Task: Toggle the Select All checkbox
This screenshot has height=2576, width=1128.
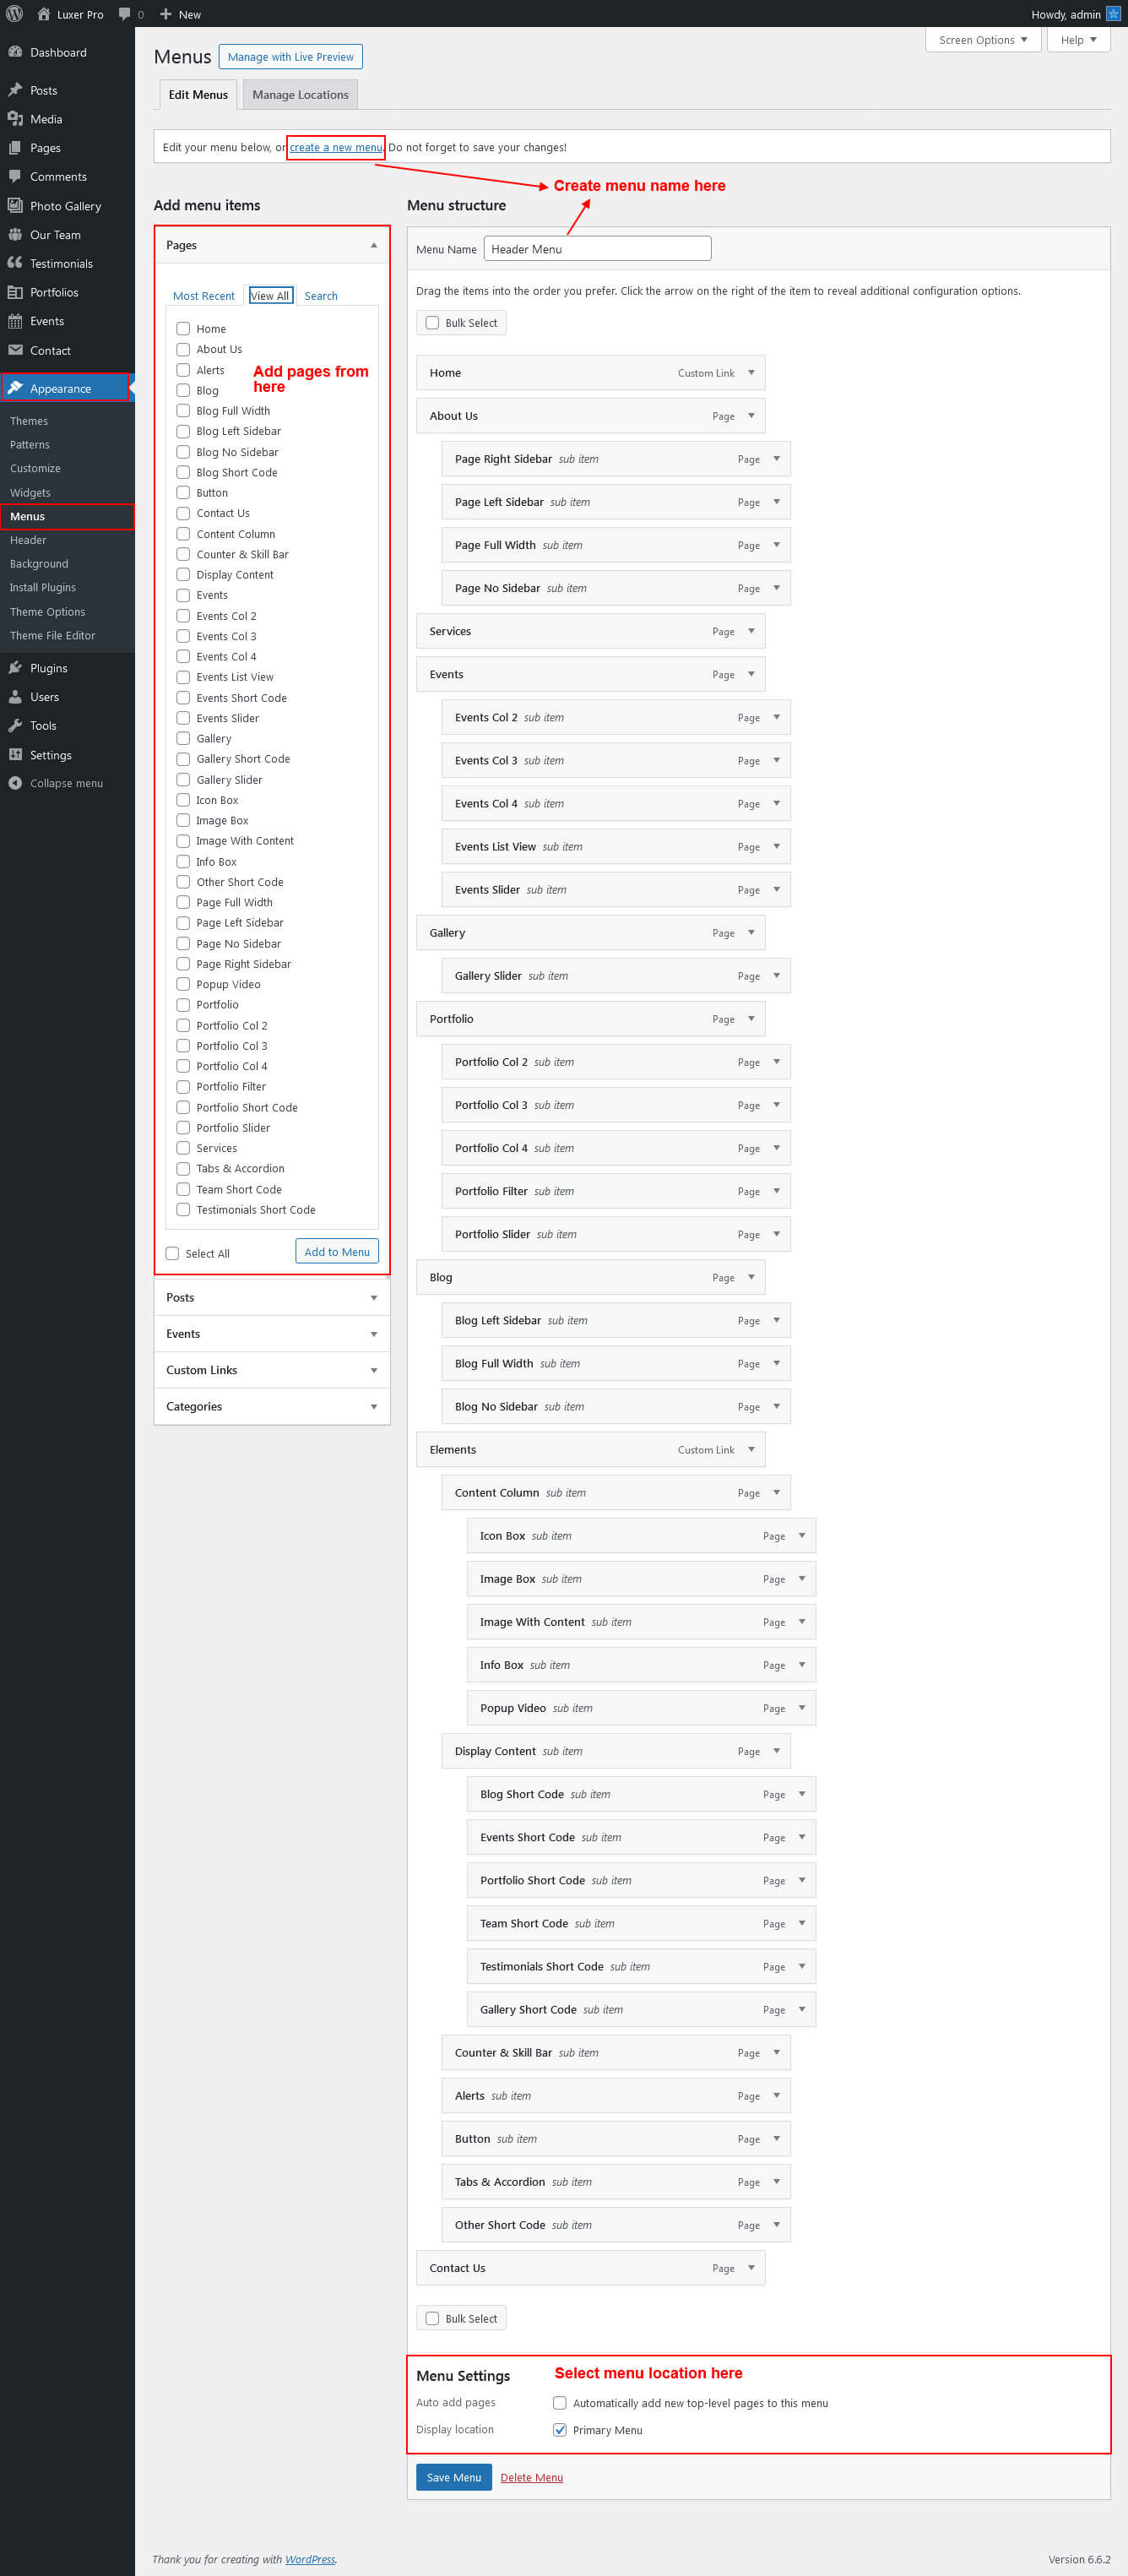Action: (x=172, y=1253)
